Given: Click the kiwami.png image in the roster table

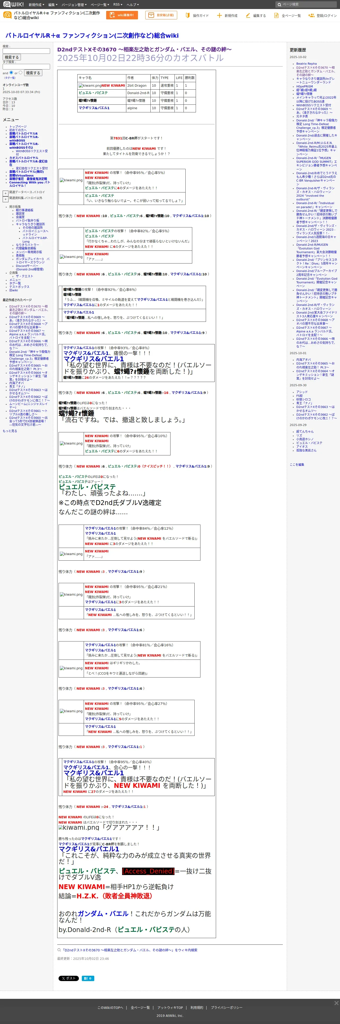Looking at the screenshot, I should [90, 85].
